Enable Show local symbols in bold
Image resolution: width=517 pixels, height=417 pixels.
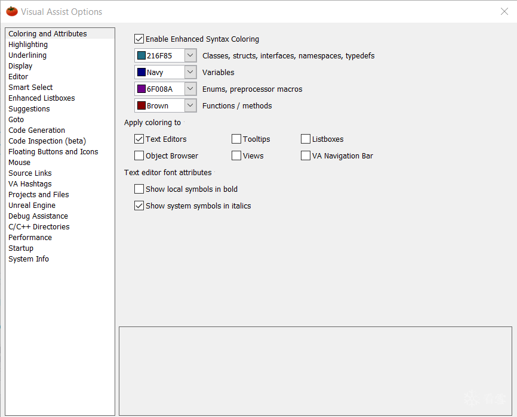(139, 189)
